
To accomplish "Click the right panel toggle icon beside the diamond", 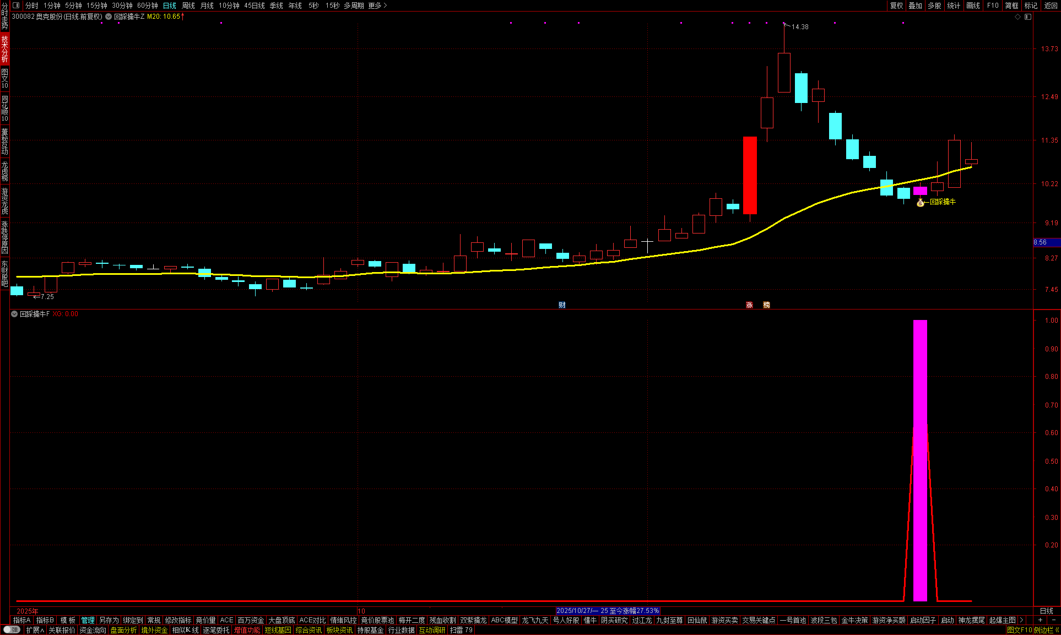I will [1028, 17].
